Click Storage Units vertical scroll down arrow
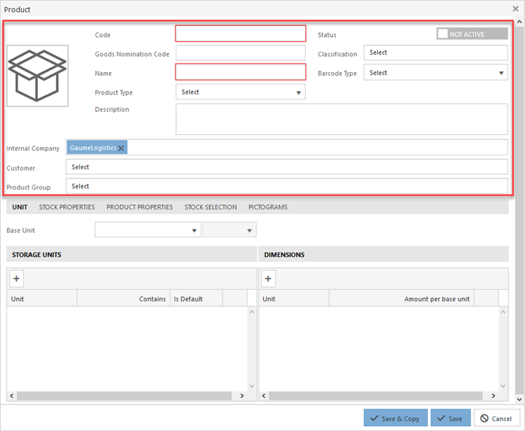The width and height of the screenshot is (525, 431). [x=252, y=386]
